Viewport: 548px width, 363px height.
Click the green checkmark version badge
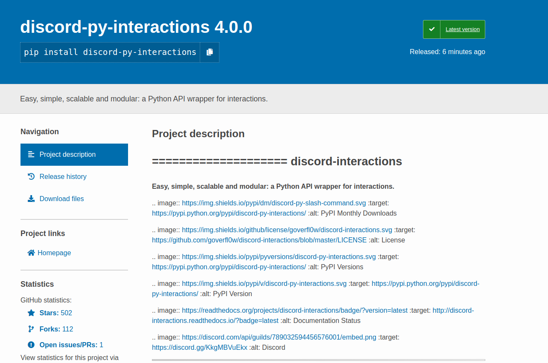point(431,29)
